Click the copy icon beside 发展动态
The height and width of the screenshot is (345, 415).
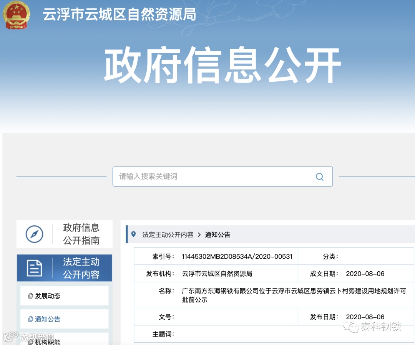tap(31, 296)
